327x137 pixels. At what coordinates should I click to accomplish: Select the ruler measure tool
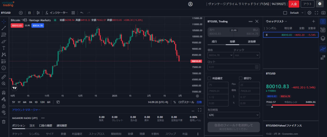(4, 77)
